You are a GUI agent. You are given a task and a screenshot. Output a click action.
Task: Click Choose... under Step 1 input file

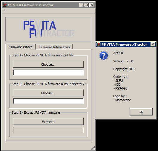click(48, 64)
